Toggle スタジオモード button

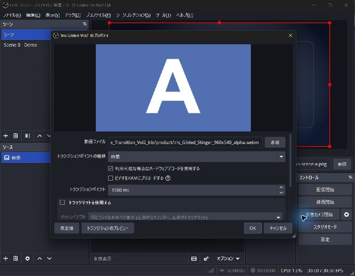coord(325,227)
